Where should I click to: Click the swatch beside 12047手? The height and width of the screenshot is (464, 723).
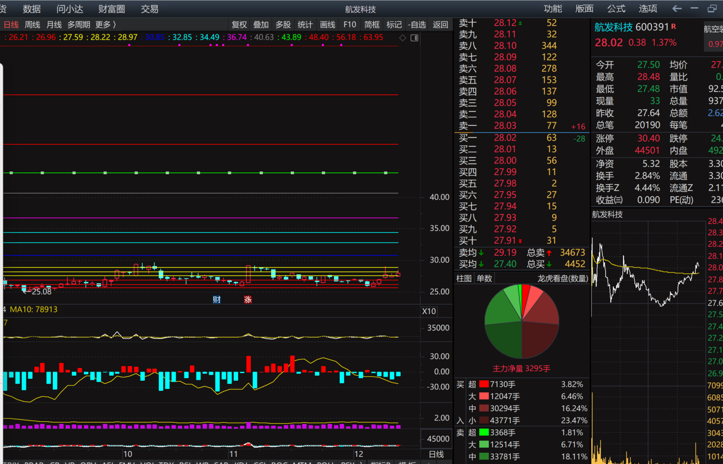click(x=484, y=396)
